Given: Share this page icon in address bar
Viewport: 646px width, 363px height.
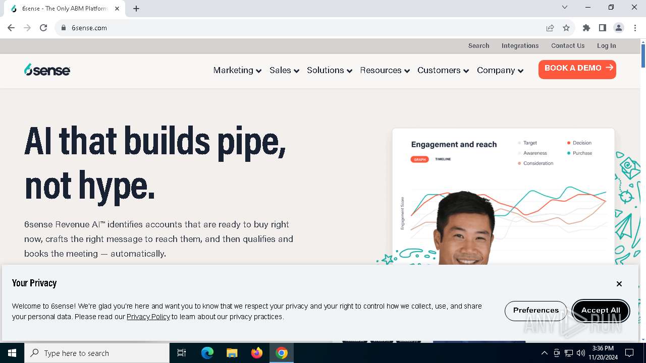Looking at the screenshot, I should [550, 28].
